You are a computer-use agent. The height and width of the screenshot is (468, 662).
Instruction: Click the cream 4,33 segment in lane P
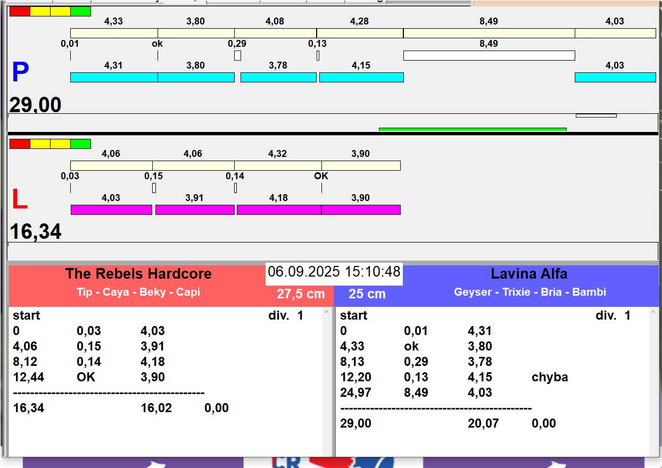pyautogui.click(x=114, y=33)
